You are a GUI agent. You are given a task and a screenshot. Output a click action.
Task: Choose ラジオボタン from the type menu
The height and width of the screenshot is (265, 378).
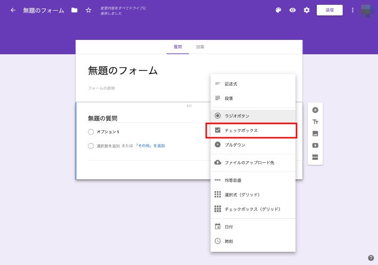pyautogui.click(x=253, y=116)
